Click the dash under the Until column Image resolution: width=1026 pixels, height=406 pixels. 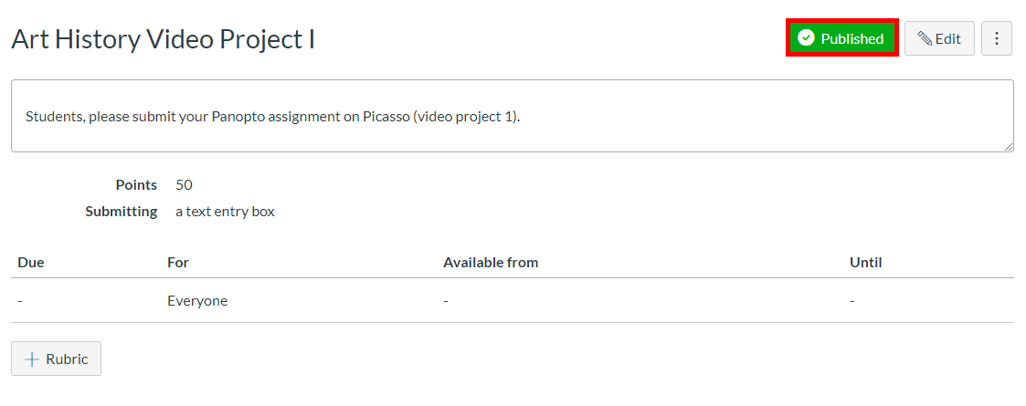point(851,301)
